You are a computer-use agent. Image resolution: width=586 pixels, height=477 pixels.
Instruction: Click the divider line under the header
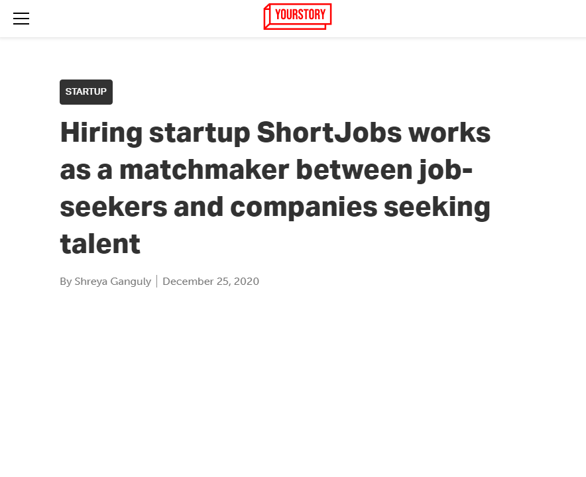[x=293, y=38]
